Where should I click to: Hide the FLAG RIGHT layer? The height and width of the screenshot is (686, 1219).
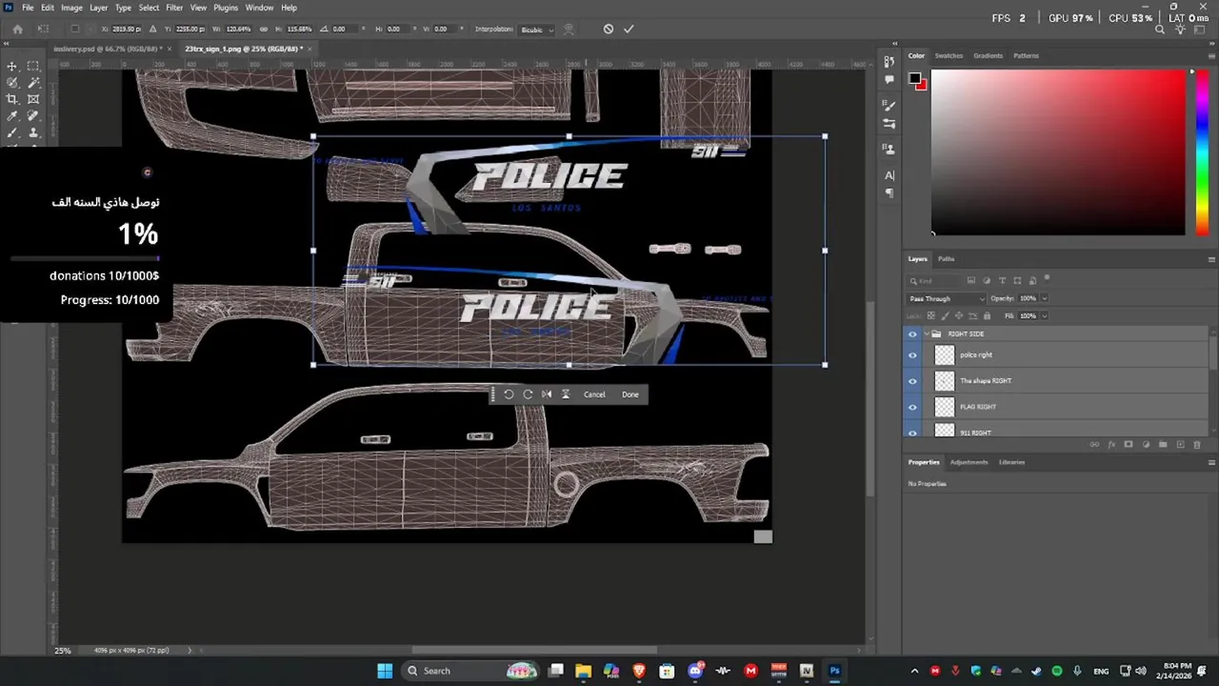coord(912,407)
